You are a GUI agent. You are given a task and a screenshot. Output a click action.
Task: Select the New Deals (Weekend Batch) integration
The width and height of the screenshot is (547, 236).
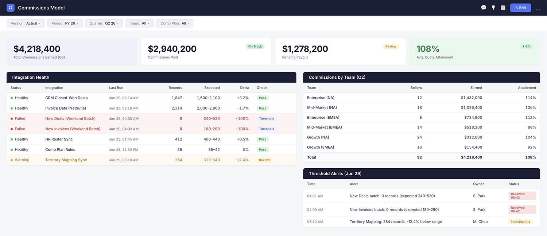[70, 119]
